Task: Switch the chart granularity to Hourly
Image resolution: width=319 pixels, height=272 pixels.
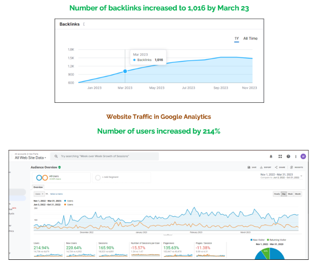Action: [277, 193]
